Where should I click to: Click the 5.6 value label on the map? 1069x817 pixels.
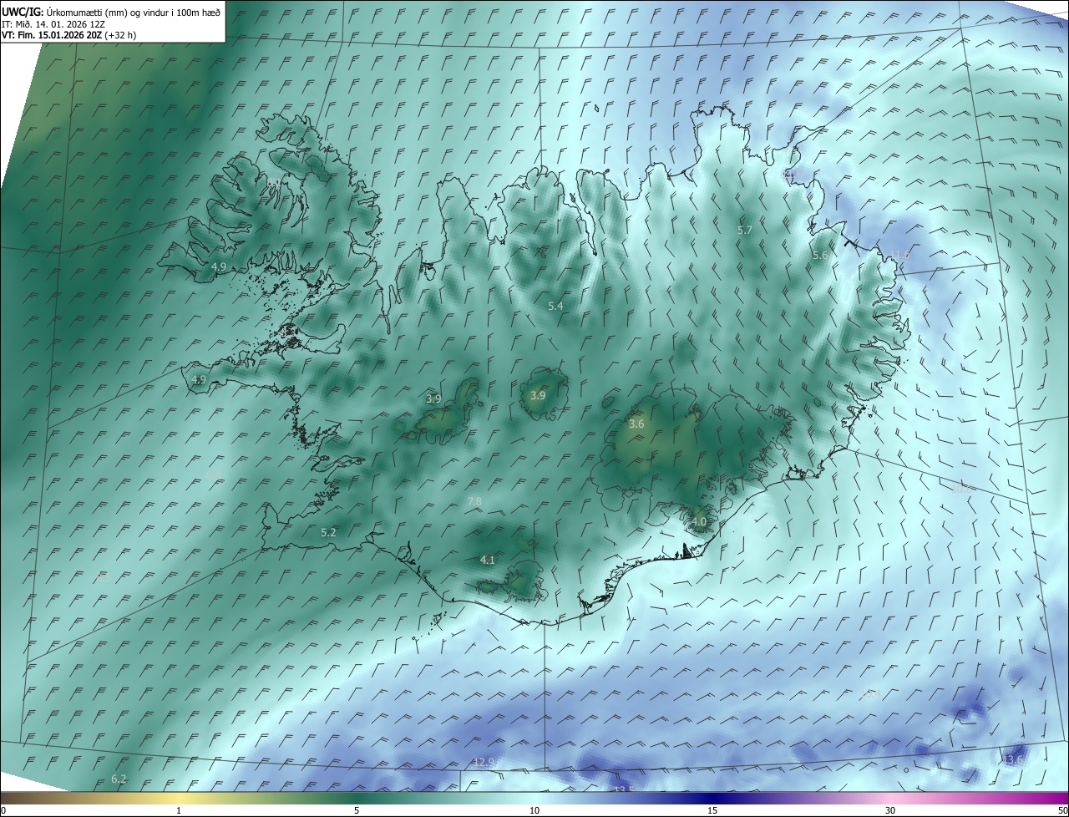pyautogui.click(x=819, y=256)
